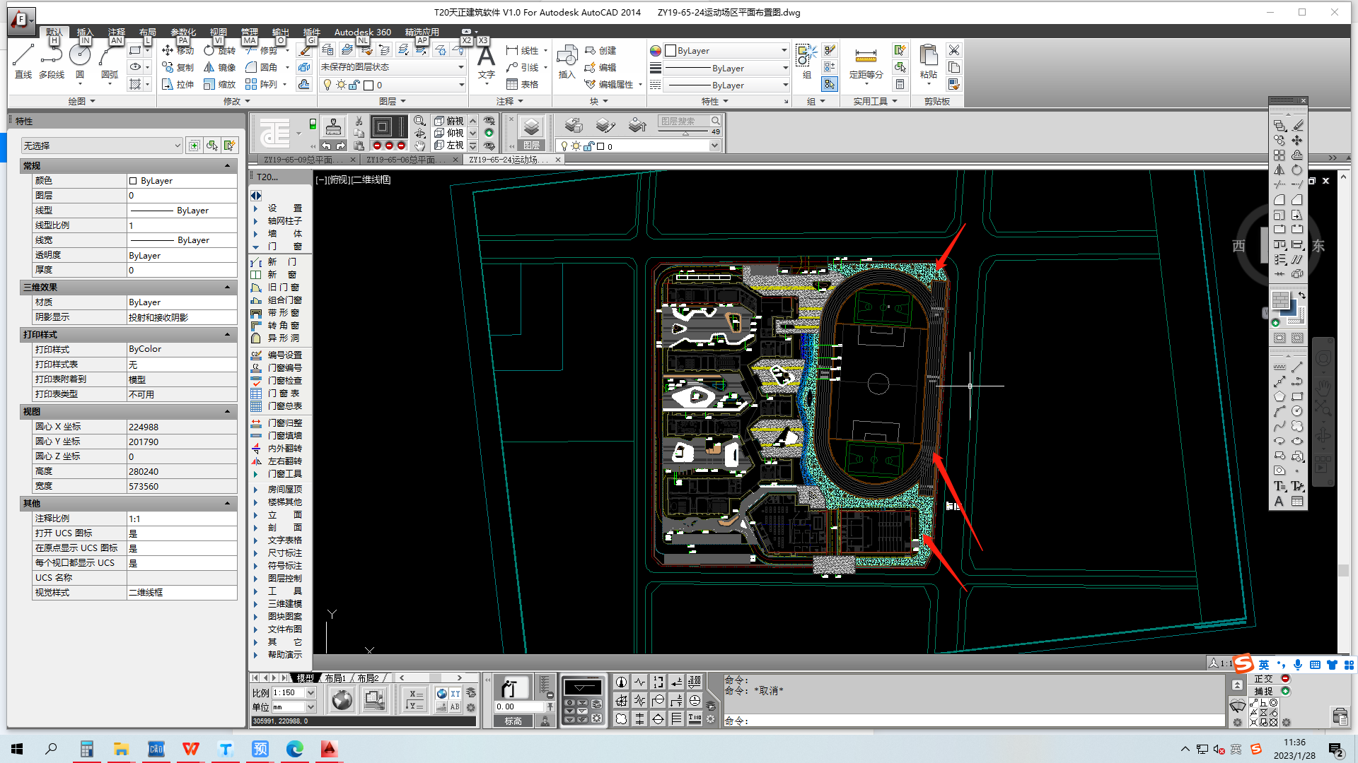
Task: Click the Windows Start button
Action: click(17, 749)
